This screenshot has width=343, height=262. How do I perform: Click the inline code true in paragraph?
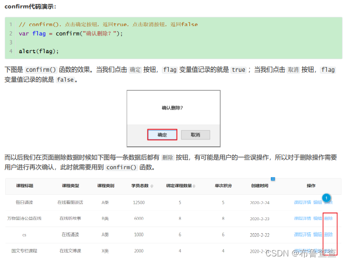pos(238,70)
